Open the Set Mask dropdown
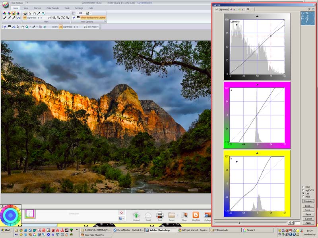The image size is (318, 238). pos(93,27)
